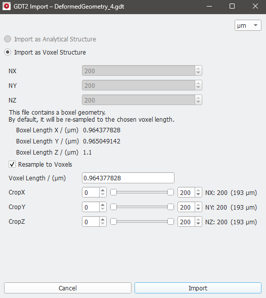The image size is (266, 298).
Task: Close the GDT2 Import dialog
Action: [x=255, y=6]
